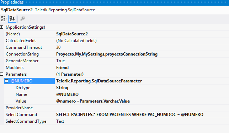Click the (1 Parameter) value
The height and width of the screenshot is (133, 229).
tap(70, 74)
